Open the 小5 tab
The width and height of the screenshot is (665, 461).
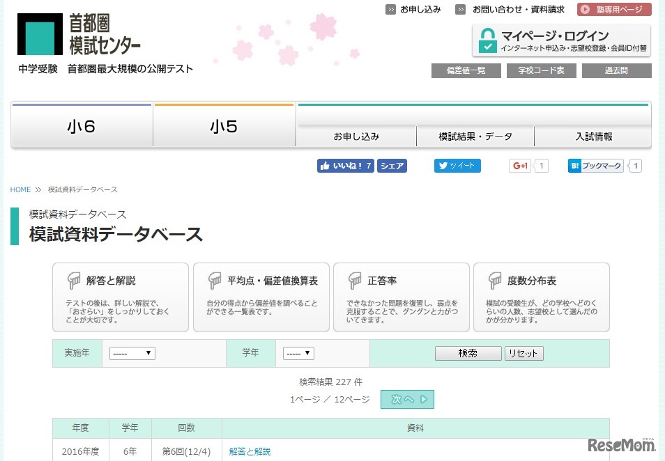click(224, 125)
